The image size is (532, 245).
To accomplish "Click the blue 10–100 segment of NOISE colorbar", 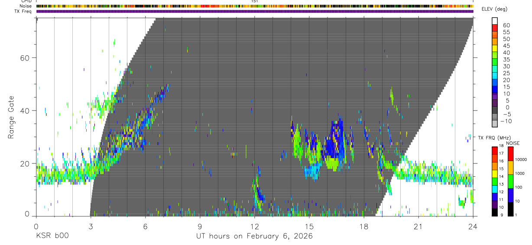I will click(x=511, y=195).
